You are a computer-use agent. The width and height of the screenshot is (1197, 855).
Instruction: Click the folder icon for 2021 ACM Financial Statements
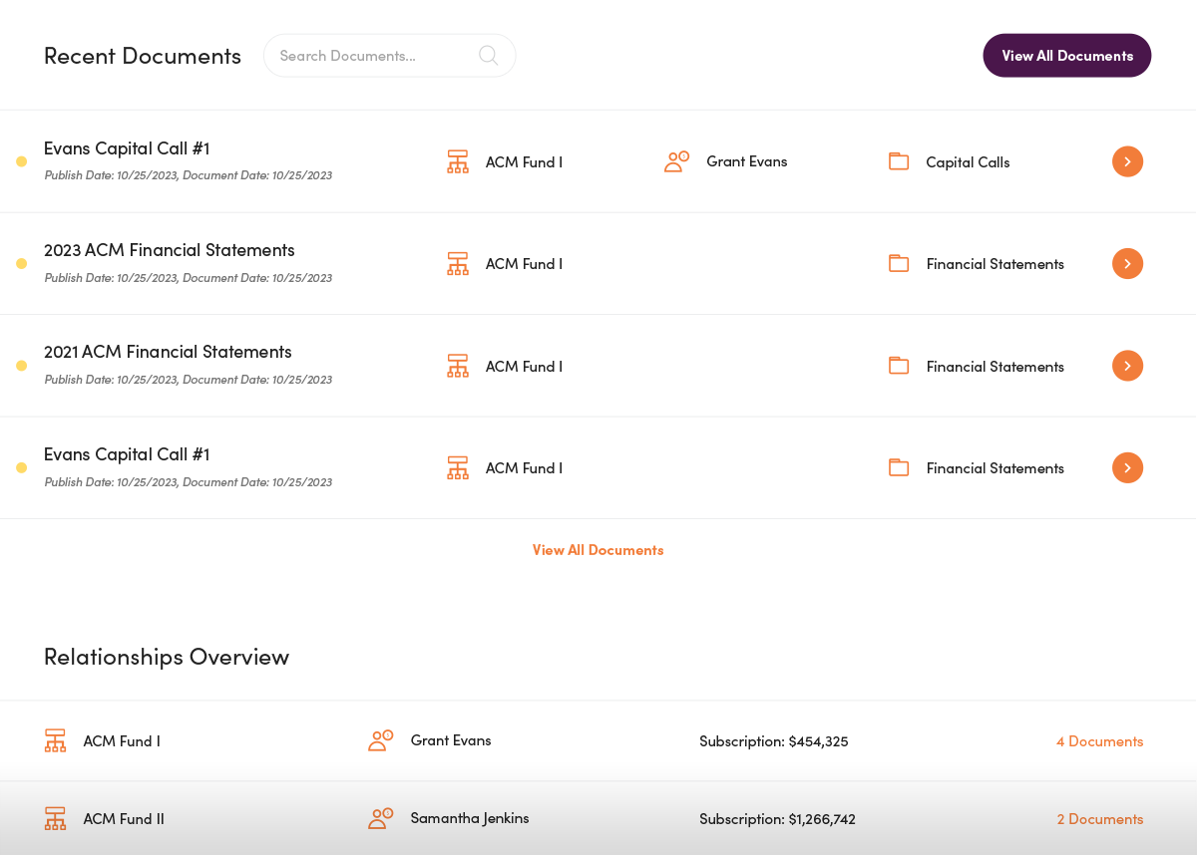click(899, 366)
